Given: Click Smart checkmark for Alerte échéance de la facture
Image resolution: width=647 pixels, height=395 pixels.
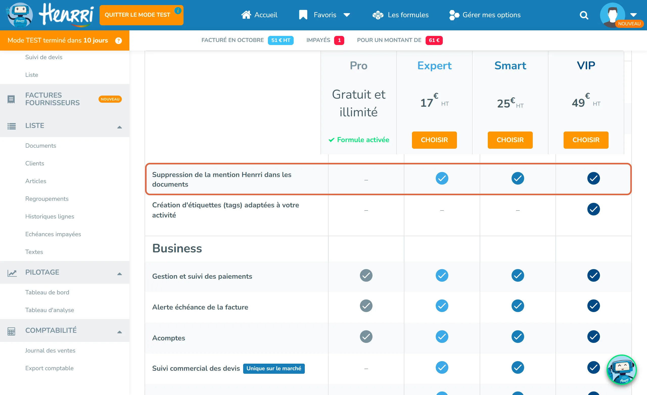Looking at the screenshot, I should [518, 306].
